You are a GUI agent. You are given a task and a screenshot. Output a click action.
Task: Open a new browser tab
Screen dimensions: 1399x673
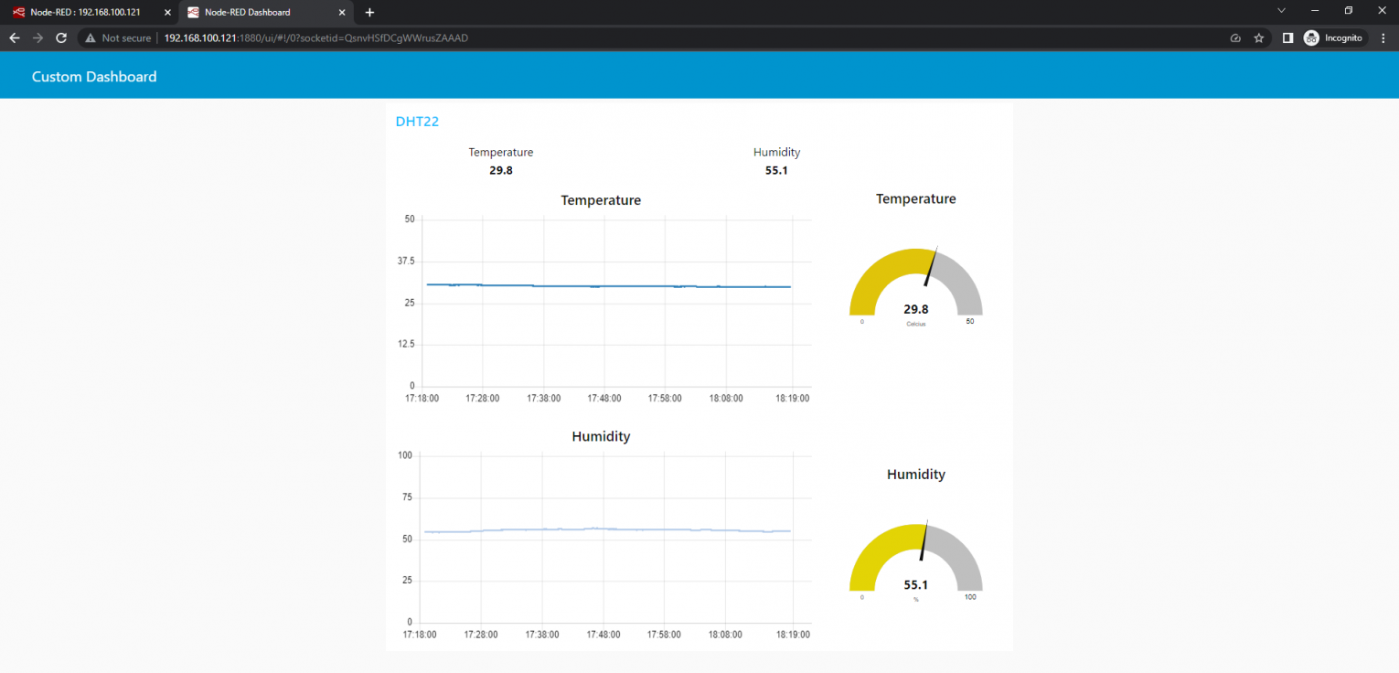click(369, 12)
